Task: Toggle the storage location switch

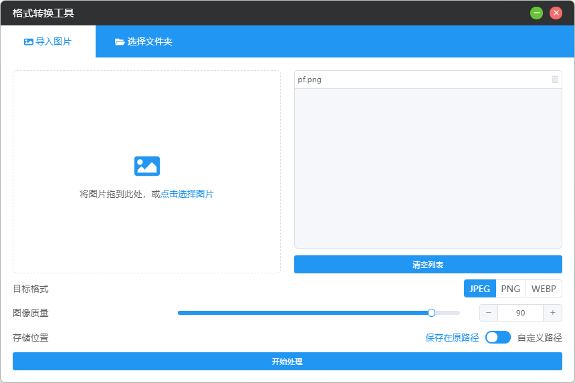Action: click(498, 338)
